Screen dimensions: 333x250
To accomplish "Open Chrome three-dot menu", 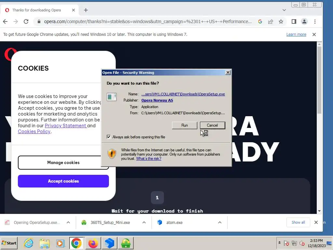I will 315,21.
